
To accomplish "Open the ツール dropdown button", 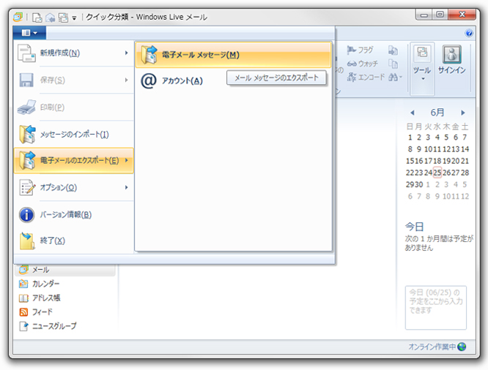I will (422, 68).
